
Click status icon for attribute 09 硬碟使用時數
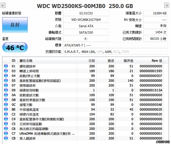click(x=6, y=90)
